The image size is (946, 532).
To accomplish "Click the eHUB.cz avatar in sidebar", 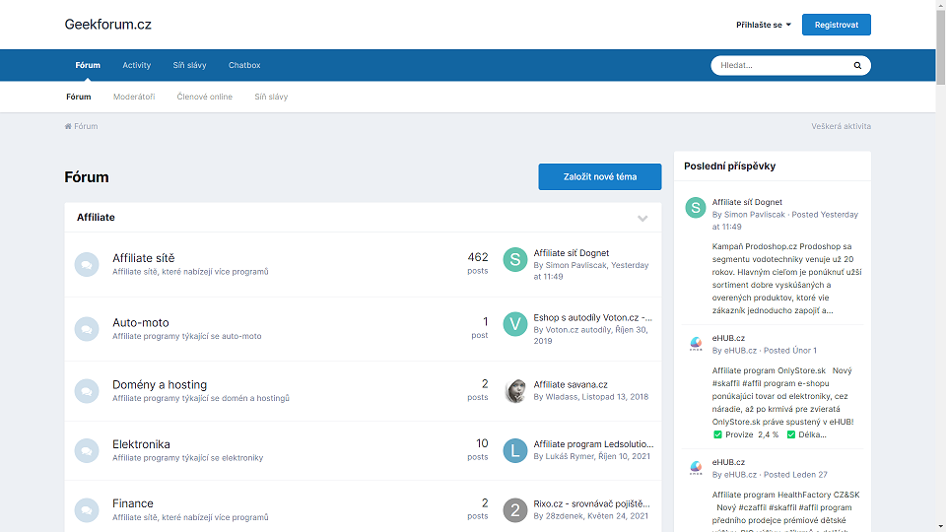I will [x=696, y=344].
